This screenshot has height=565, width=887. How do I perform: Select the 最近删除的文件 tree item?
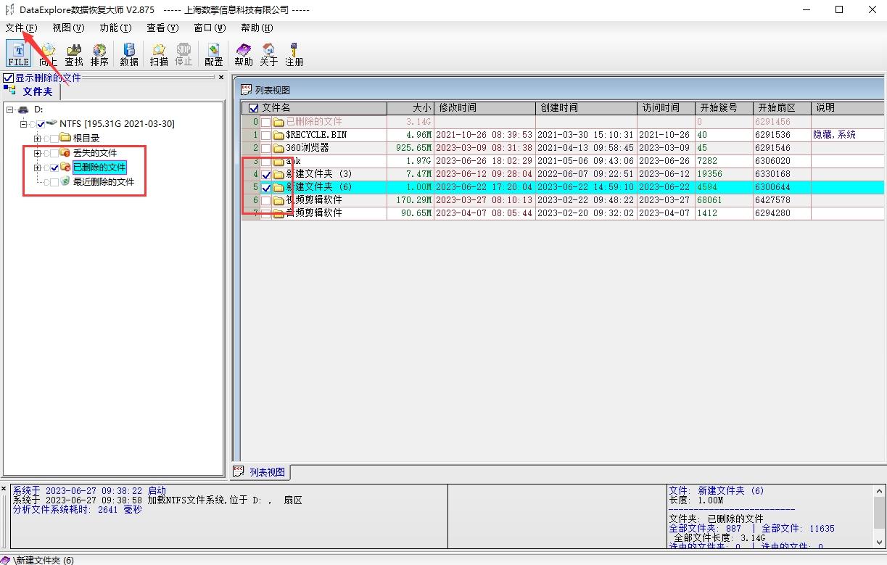point(103,182)
